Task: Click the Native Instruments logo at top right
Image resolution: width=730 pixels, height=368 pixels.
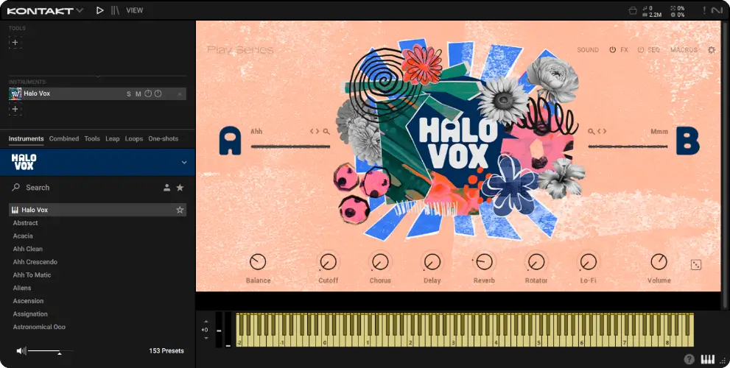Action: click(717, 10)
